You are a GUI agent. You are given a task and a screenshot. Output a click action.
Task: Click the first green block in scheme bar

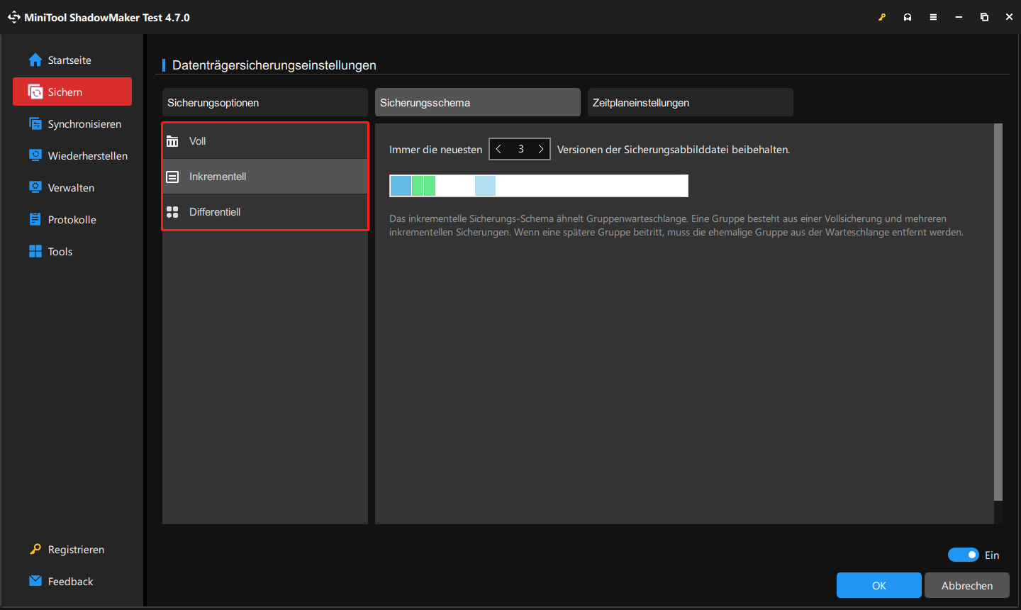(418, 186)
